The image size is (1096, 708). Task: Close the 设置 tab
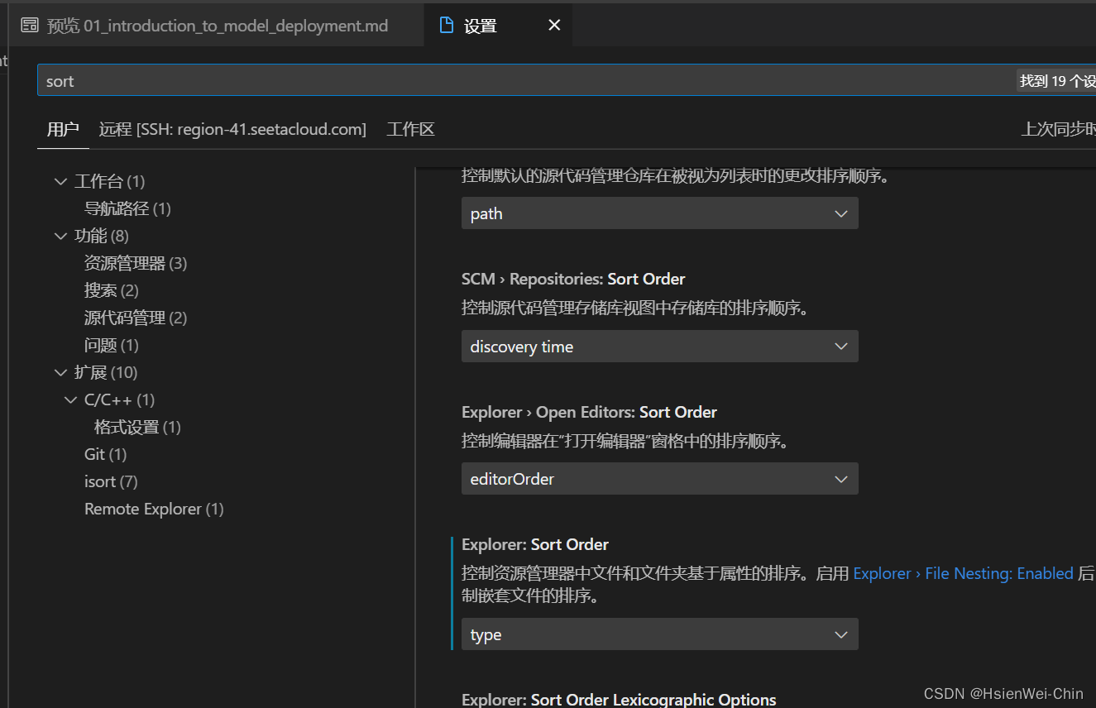point(553,25)
